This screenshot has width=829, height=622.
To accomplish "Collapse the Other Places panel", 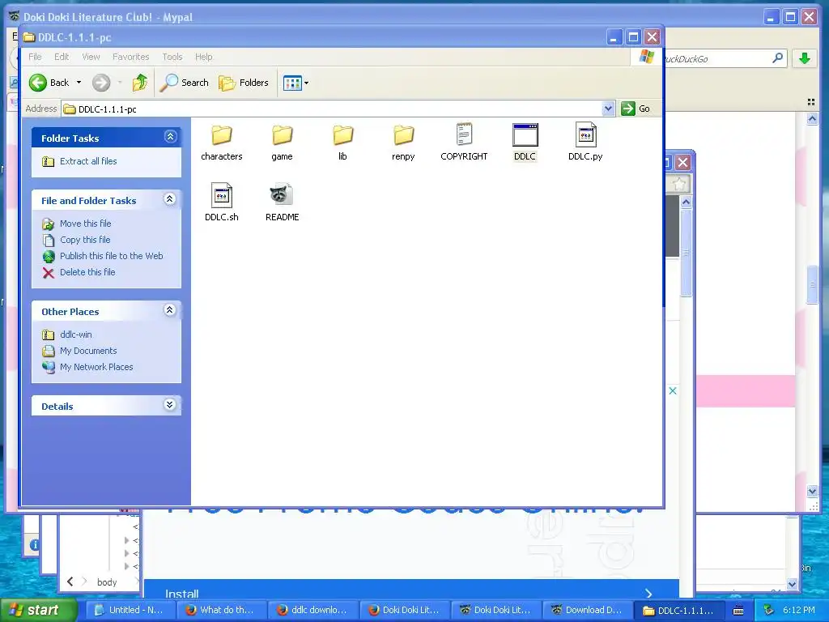I will (170, 310).
